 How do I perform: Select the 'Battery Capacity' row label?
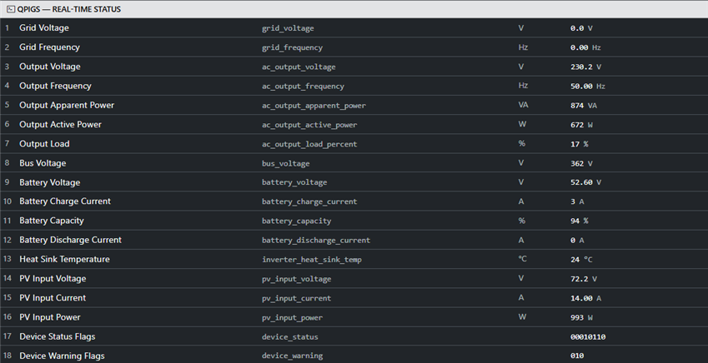tap(52, 221)
